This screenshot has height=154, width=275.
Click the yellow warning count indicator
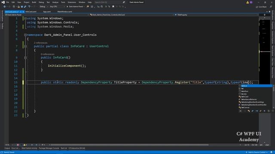25,145
